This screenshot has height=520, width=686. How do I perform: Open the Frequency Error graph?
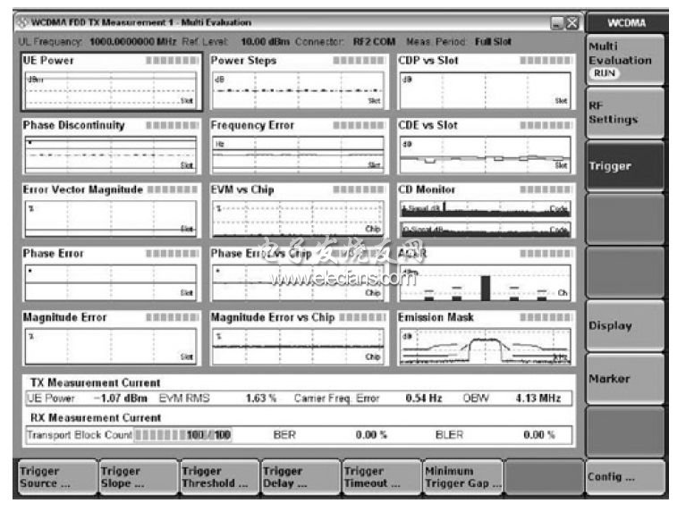point(297,147)
